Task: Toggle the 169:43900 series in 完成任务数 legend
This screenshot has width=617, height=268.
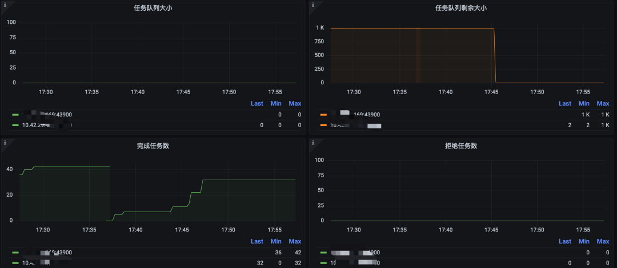Action: 47,252
